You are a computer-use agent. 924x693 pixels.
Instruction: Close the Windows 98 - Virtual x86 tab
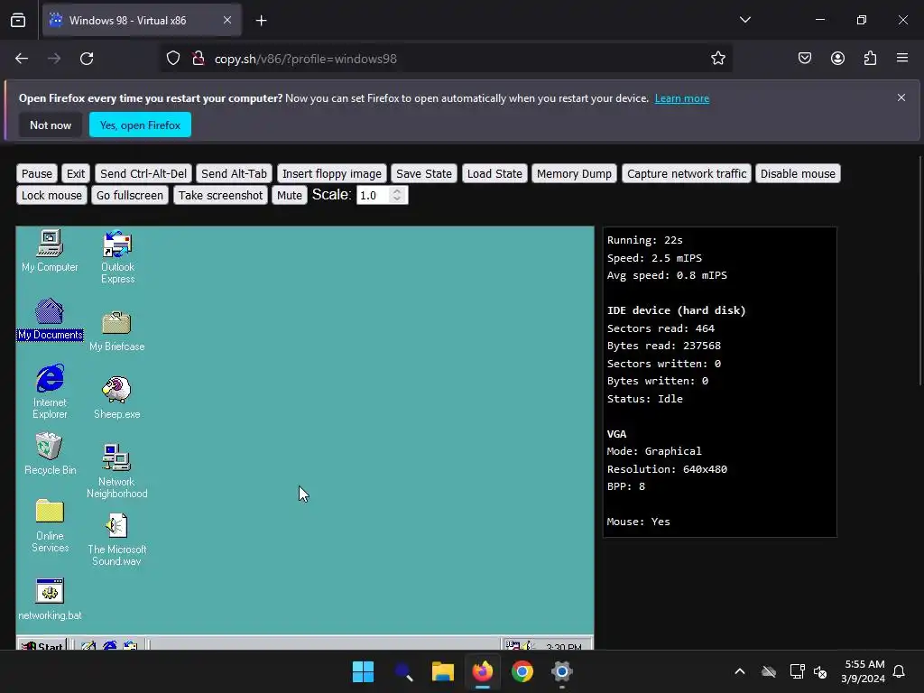[x=227, y=20]
